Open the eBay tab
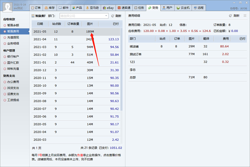 [108, 8]
